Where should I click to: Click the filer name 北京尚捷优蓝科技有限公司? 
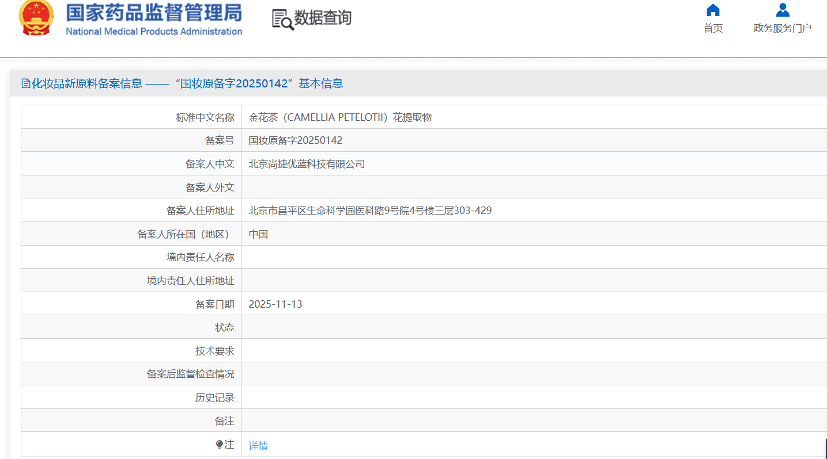307,164
